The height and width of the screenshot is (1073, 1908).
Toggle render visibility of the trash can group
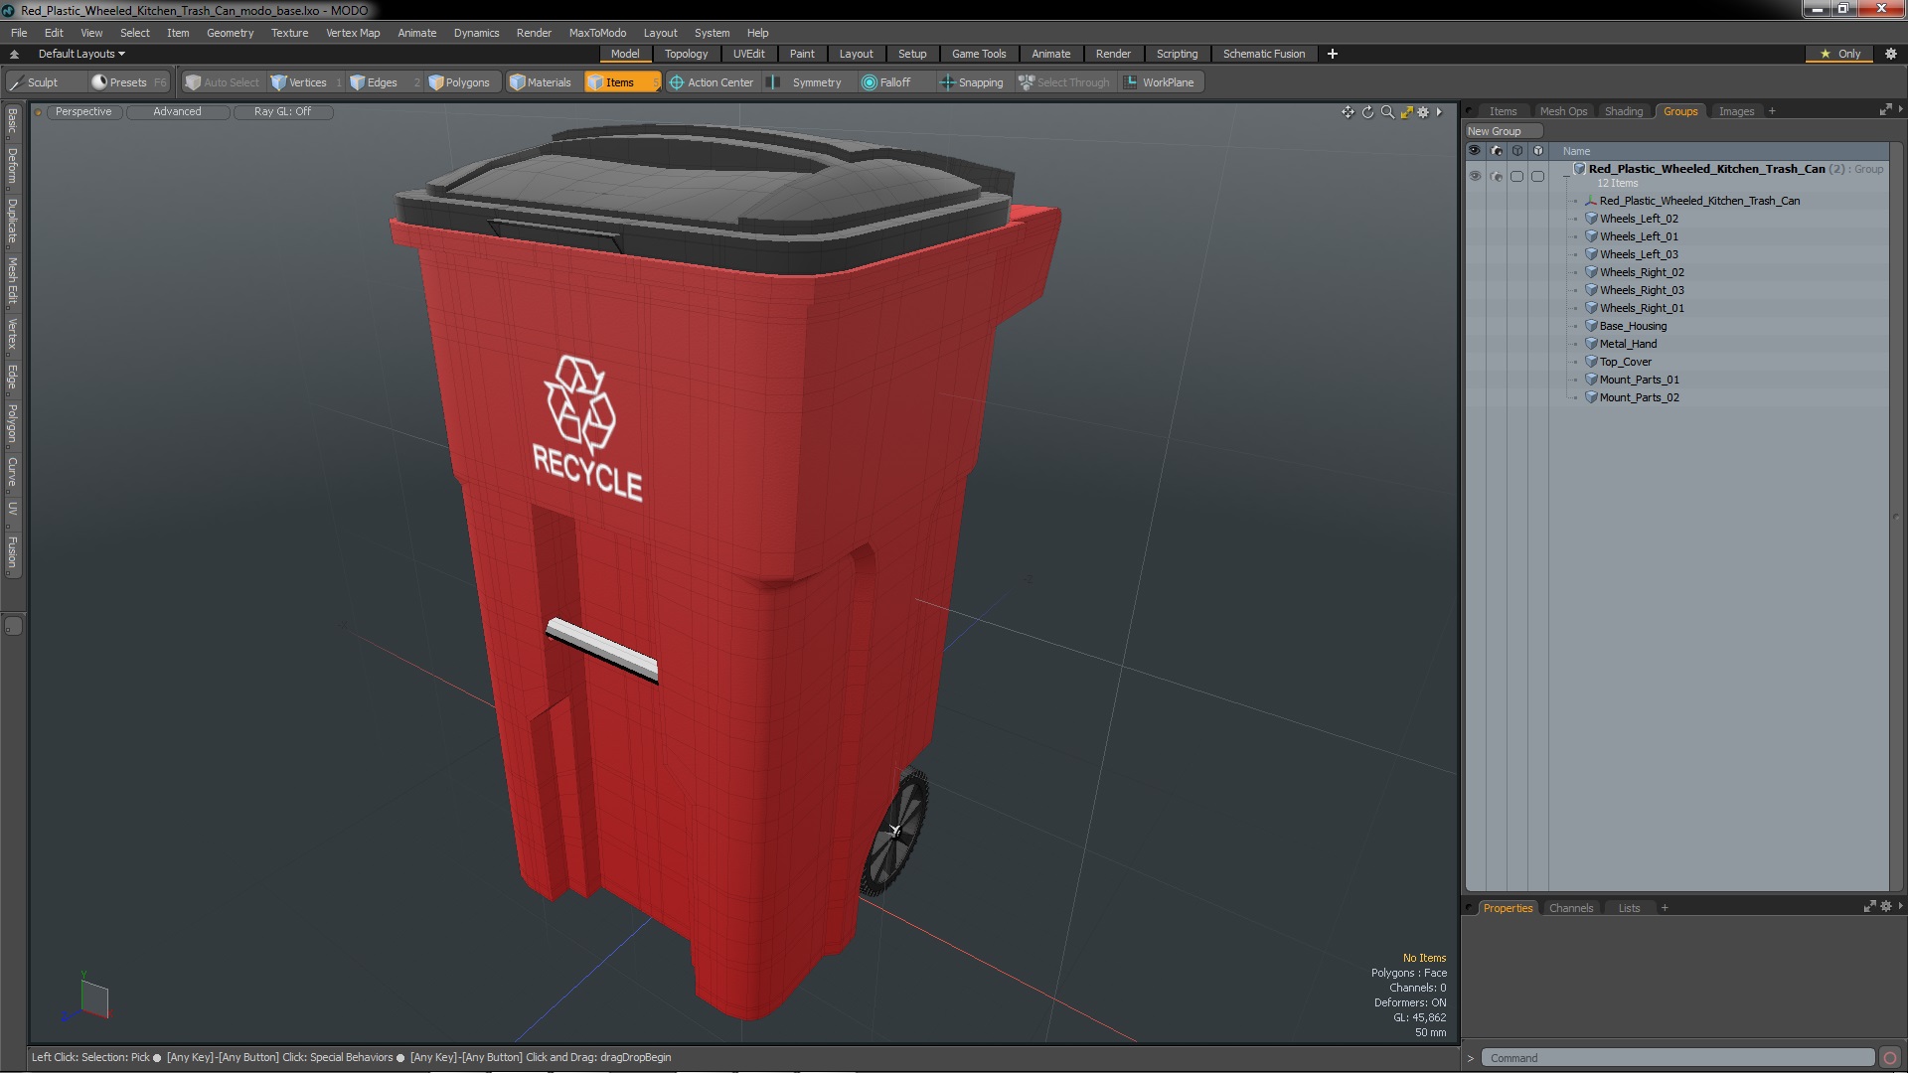tap(1497, 176)
